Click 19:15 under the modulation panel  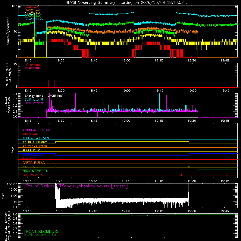pyautogui.click(x=159, y=121)
